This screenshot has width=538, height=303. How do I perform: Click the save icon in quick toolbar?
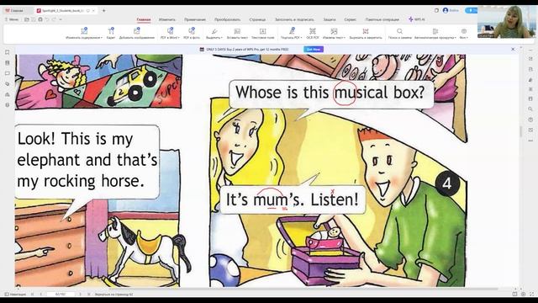point(34,19)
